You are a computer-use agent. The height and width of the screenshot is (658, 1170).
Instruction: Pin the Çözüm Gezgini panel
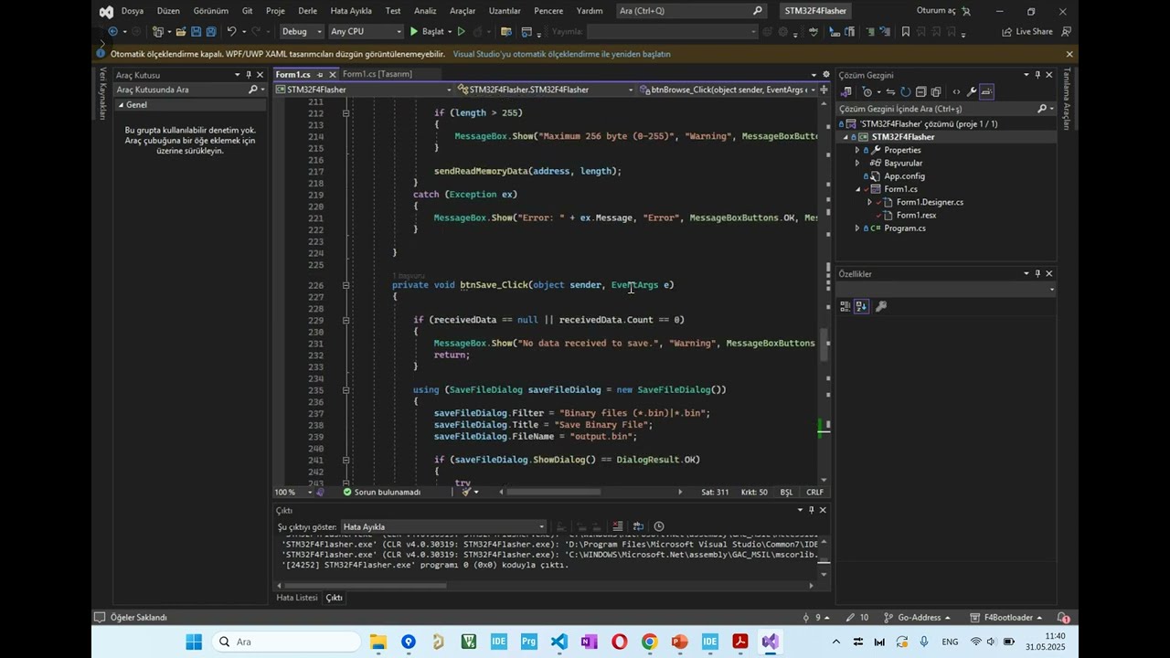coord(1037,75)
